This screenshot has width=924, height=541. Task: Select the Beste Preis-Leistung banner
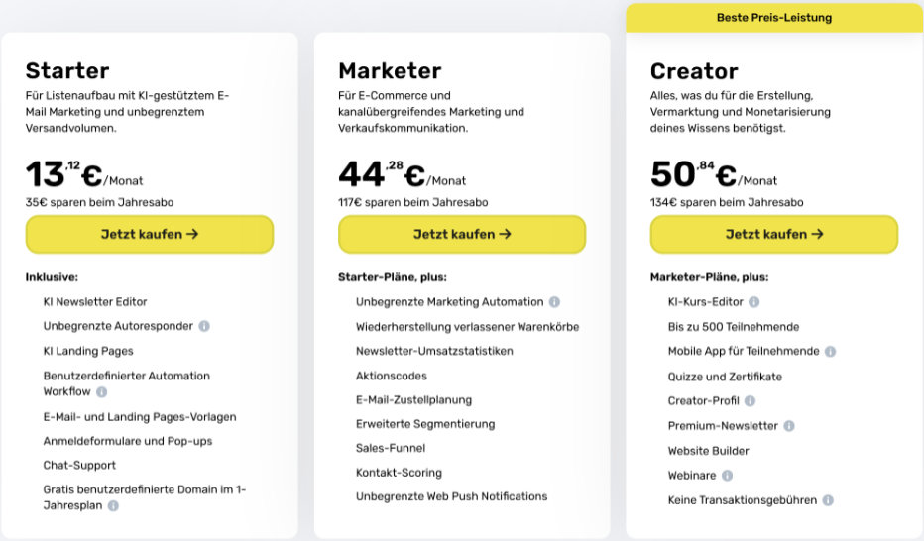774,18
